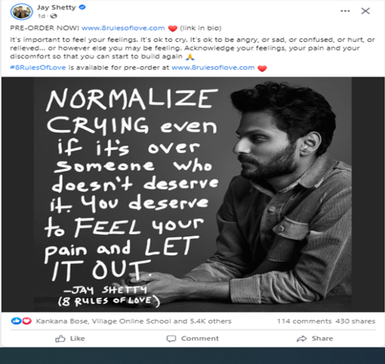Viewport: 385px width, 364px height.
Task: Show the 114 comments
Action: point(304,321)
